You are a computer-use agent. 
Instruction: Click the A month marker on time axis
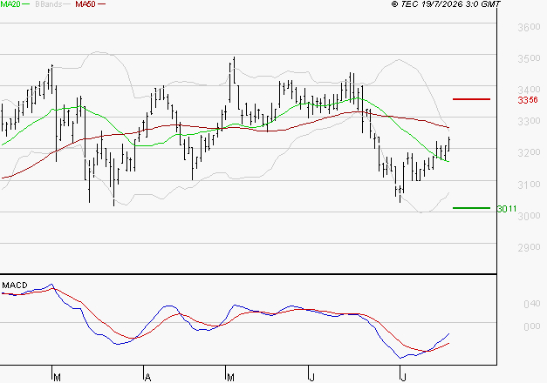coord(148,378)
